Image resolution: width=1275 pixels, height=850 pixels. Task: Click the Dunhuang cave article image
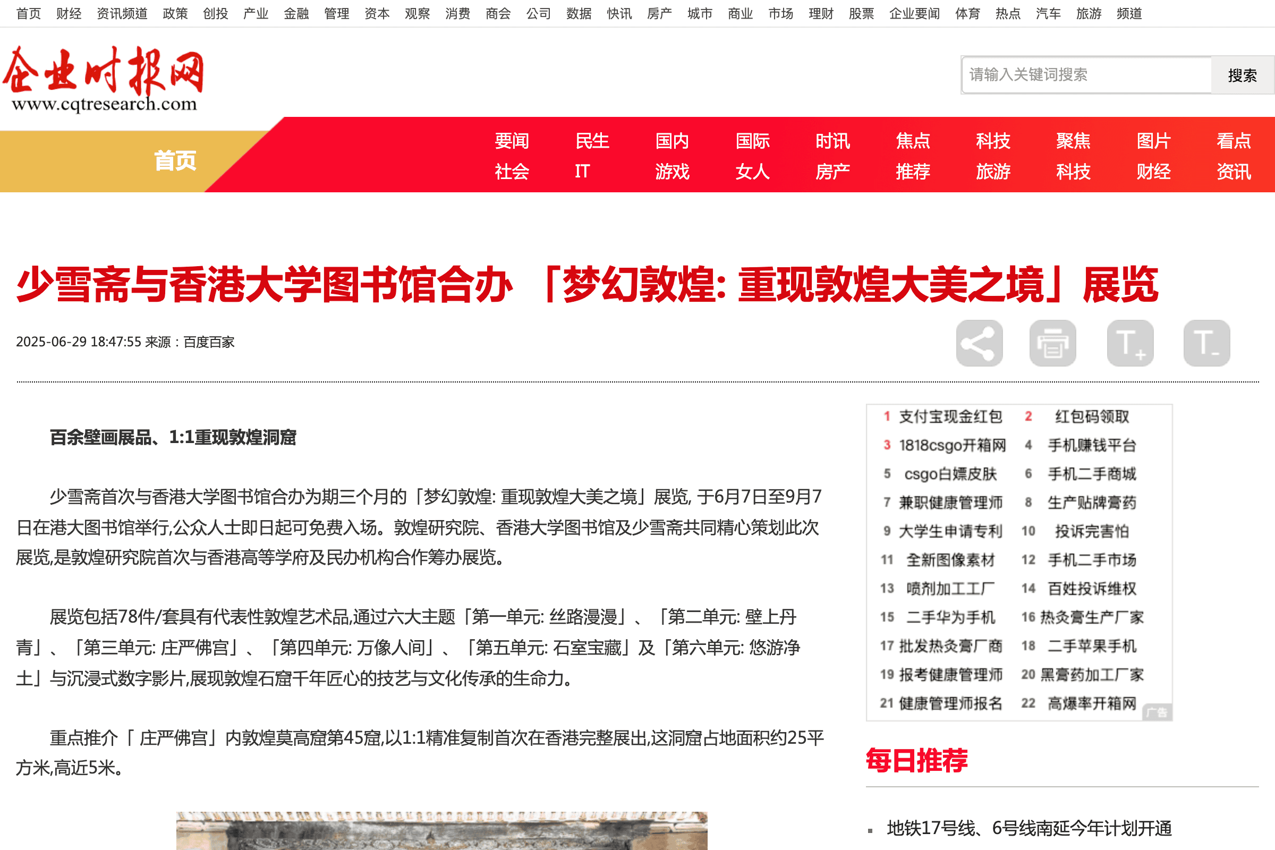[441, 830]
